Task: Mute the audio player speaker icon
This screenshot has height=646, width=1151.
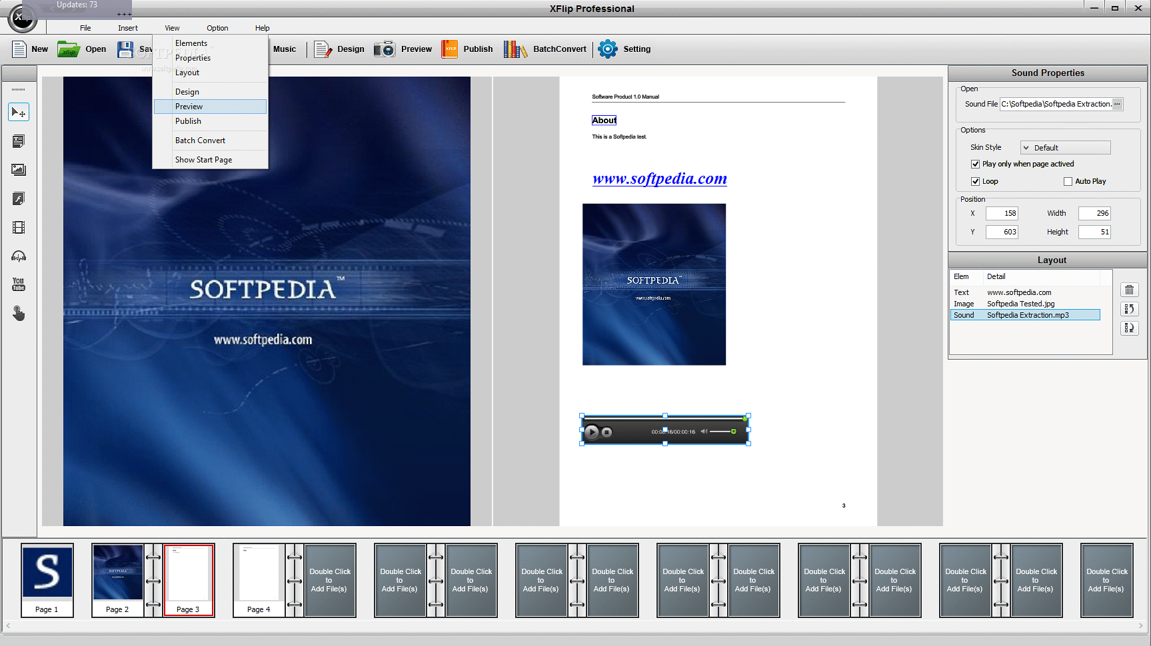Action: pos(704,432)
